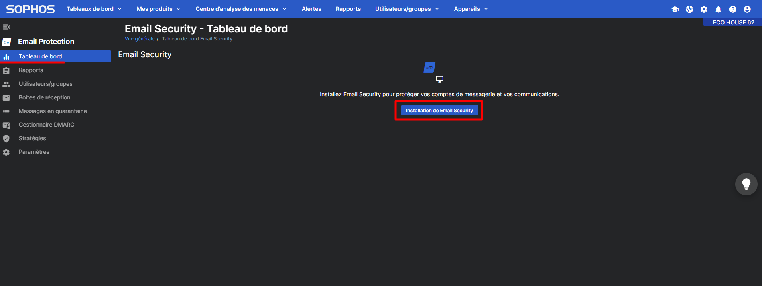This screenshot has width=762, height=286.
Task: Click the text Installez Email Security pour protéger
Action: 439,94
